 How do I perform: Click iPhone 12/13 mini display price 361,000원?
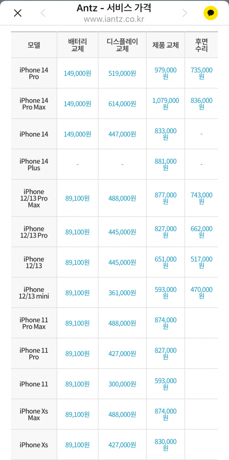122,293
